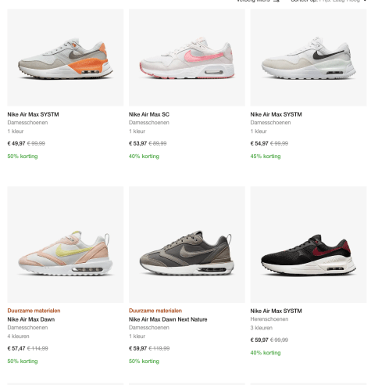Click the 40% korting label under the Herenschoenen item
Screen dimensions: 371x385
(266, 353)
